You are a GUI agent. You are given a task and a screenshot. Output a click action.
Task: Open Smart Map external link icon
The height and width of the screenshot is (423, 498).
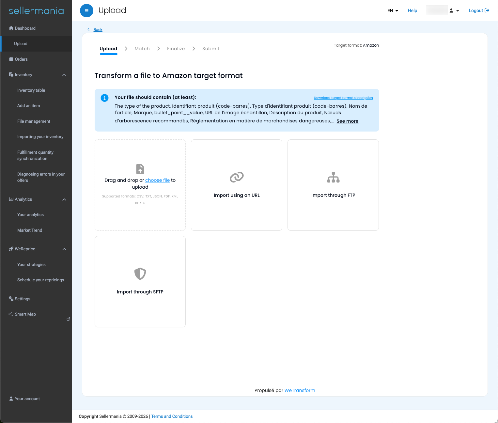[68, 319]
